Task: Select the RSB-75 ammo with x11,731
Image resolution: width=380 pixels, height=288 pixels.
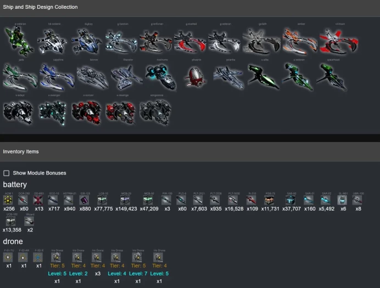Action: [269, 200]
